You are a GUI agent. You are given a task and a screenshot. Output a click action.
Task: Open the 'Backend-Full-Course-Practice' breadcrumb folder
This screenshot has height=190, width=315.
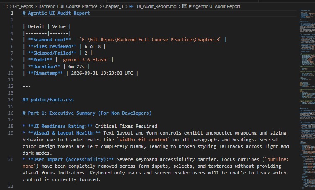click(x=68, y=6)
